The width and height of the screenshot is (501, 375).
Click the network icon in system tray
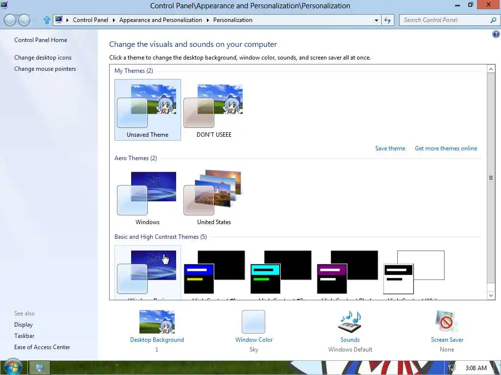pyautogui.click(x=452, y=368)
